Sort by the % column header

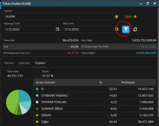click(x=100, y=82)
